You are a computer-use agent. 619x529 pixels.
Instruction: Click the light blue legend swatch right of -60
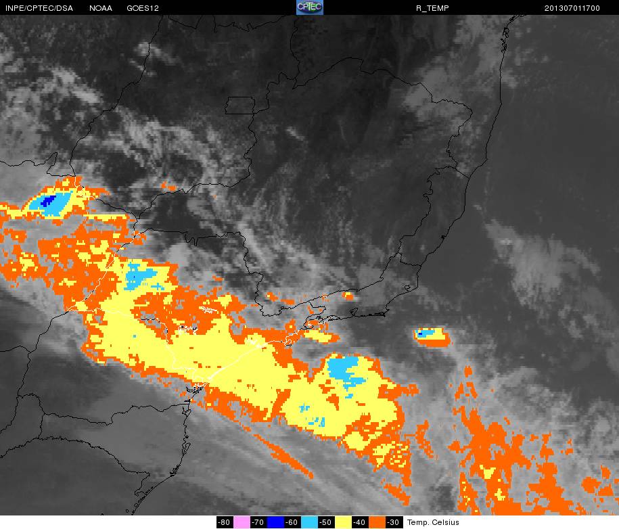pyautogui.click(x=309, y=522)
